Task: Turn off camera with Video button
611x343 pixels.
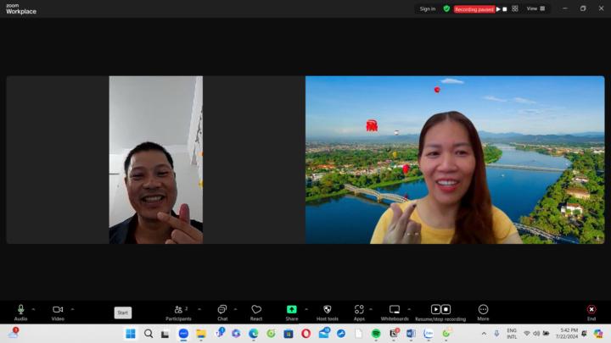Action: pyautogui.click(x=58, y=310)
